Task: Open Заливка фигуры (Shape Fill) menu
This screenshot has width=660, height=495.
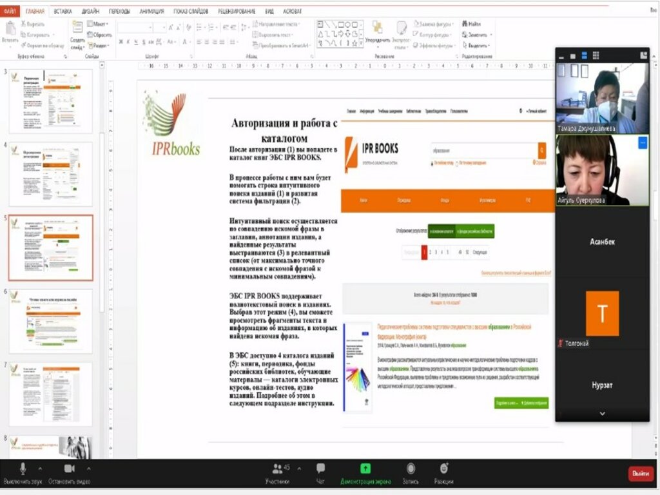Action: click(x=434, y=24)
